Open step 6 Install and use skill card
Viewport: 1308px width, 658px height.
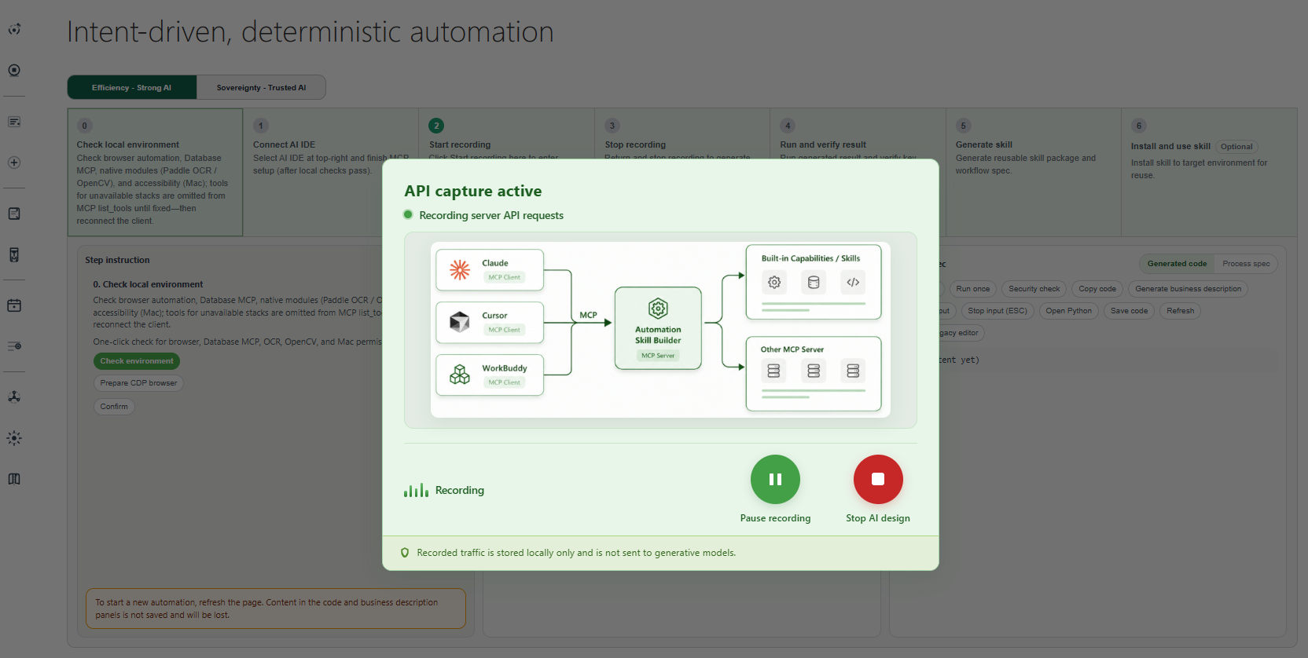tap(1209, 173)
